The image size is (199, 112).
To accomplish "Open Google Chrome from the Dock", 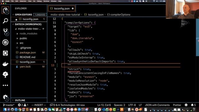I will [x=20, y=110].
